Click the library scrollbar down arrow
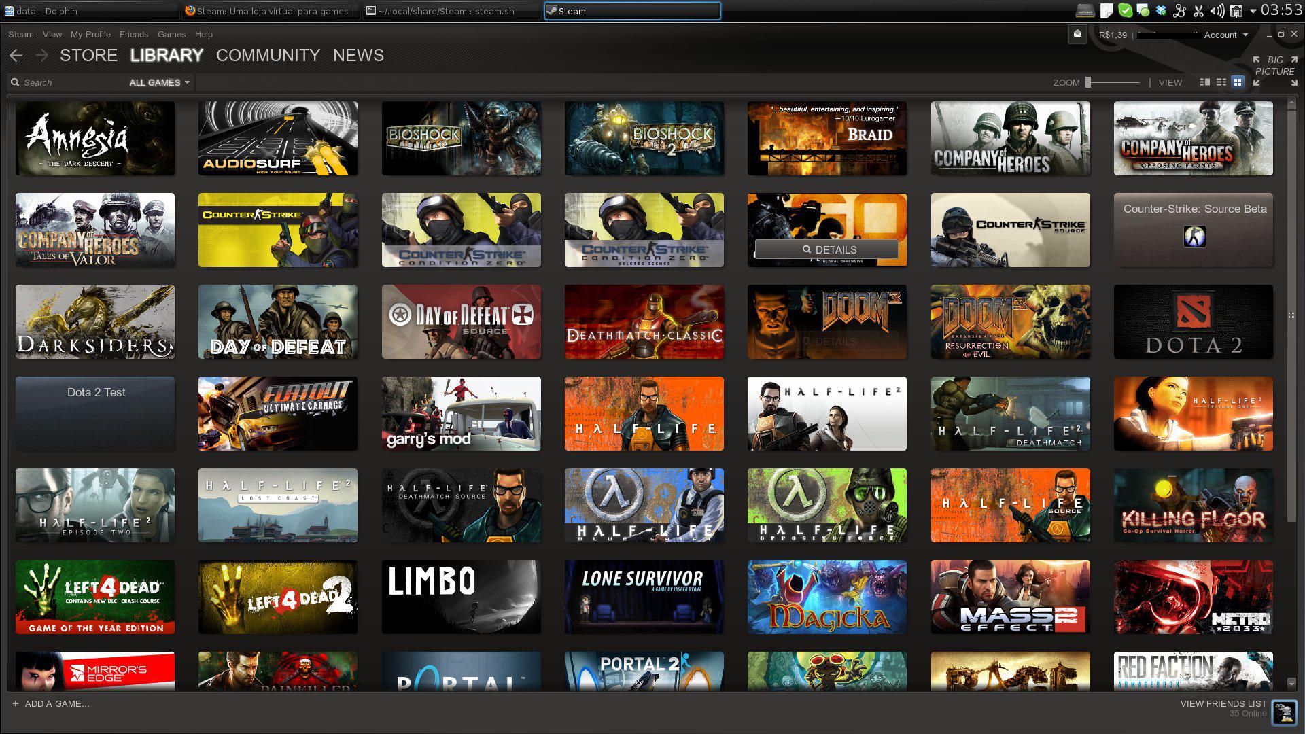The height and width of the screenshot is (734, 1305). pos(1291,682)
